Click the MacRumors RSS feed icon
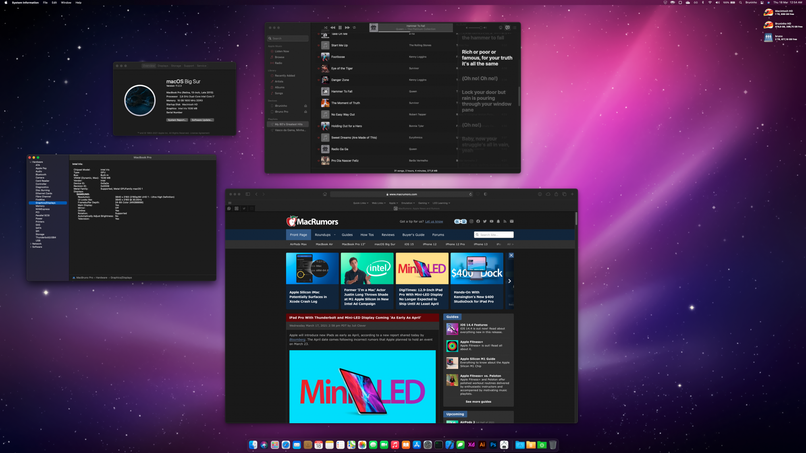 coord(505,221)
